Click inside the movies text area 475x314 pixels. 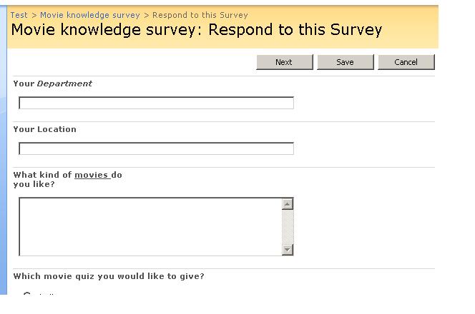pos(150,227)
